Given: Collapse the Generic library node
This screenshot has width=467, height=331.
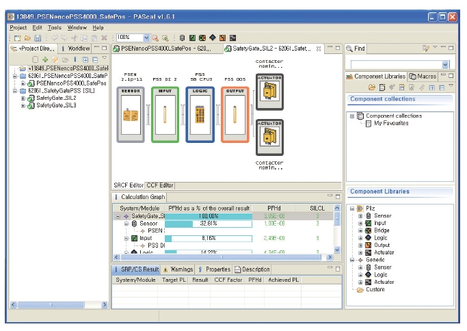Looking at the screenshot, I should (x=352, y=260).
